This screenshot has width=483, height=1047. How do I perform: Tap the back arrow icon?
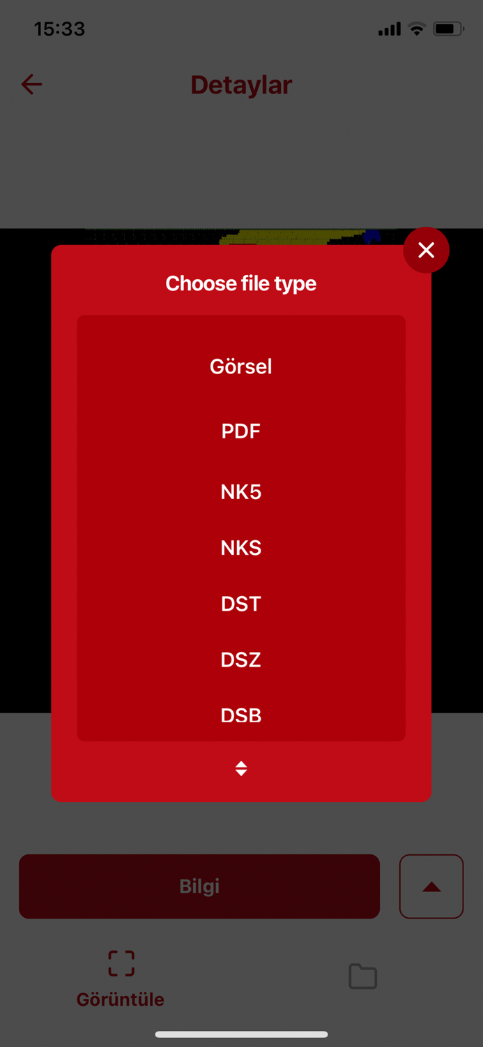coord(31,84)
